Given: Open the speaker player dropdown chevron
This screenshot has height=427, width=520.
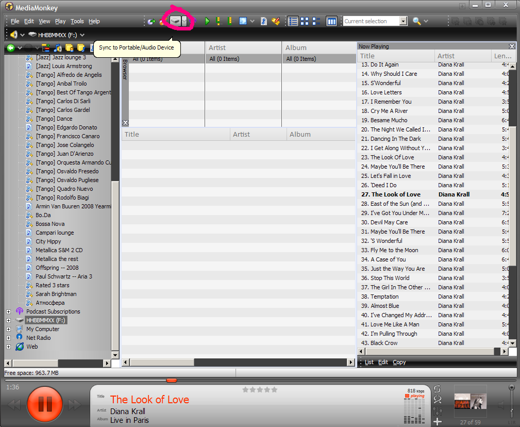Looking at the screenshot, I should click(x=23, y=35).
